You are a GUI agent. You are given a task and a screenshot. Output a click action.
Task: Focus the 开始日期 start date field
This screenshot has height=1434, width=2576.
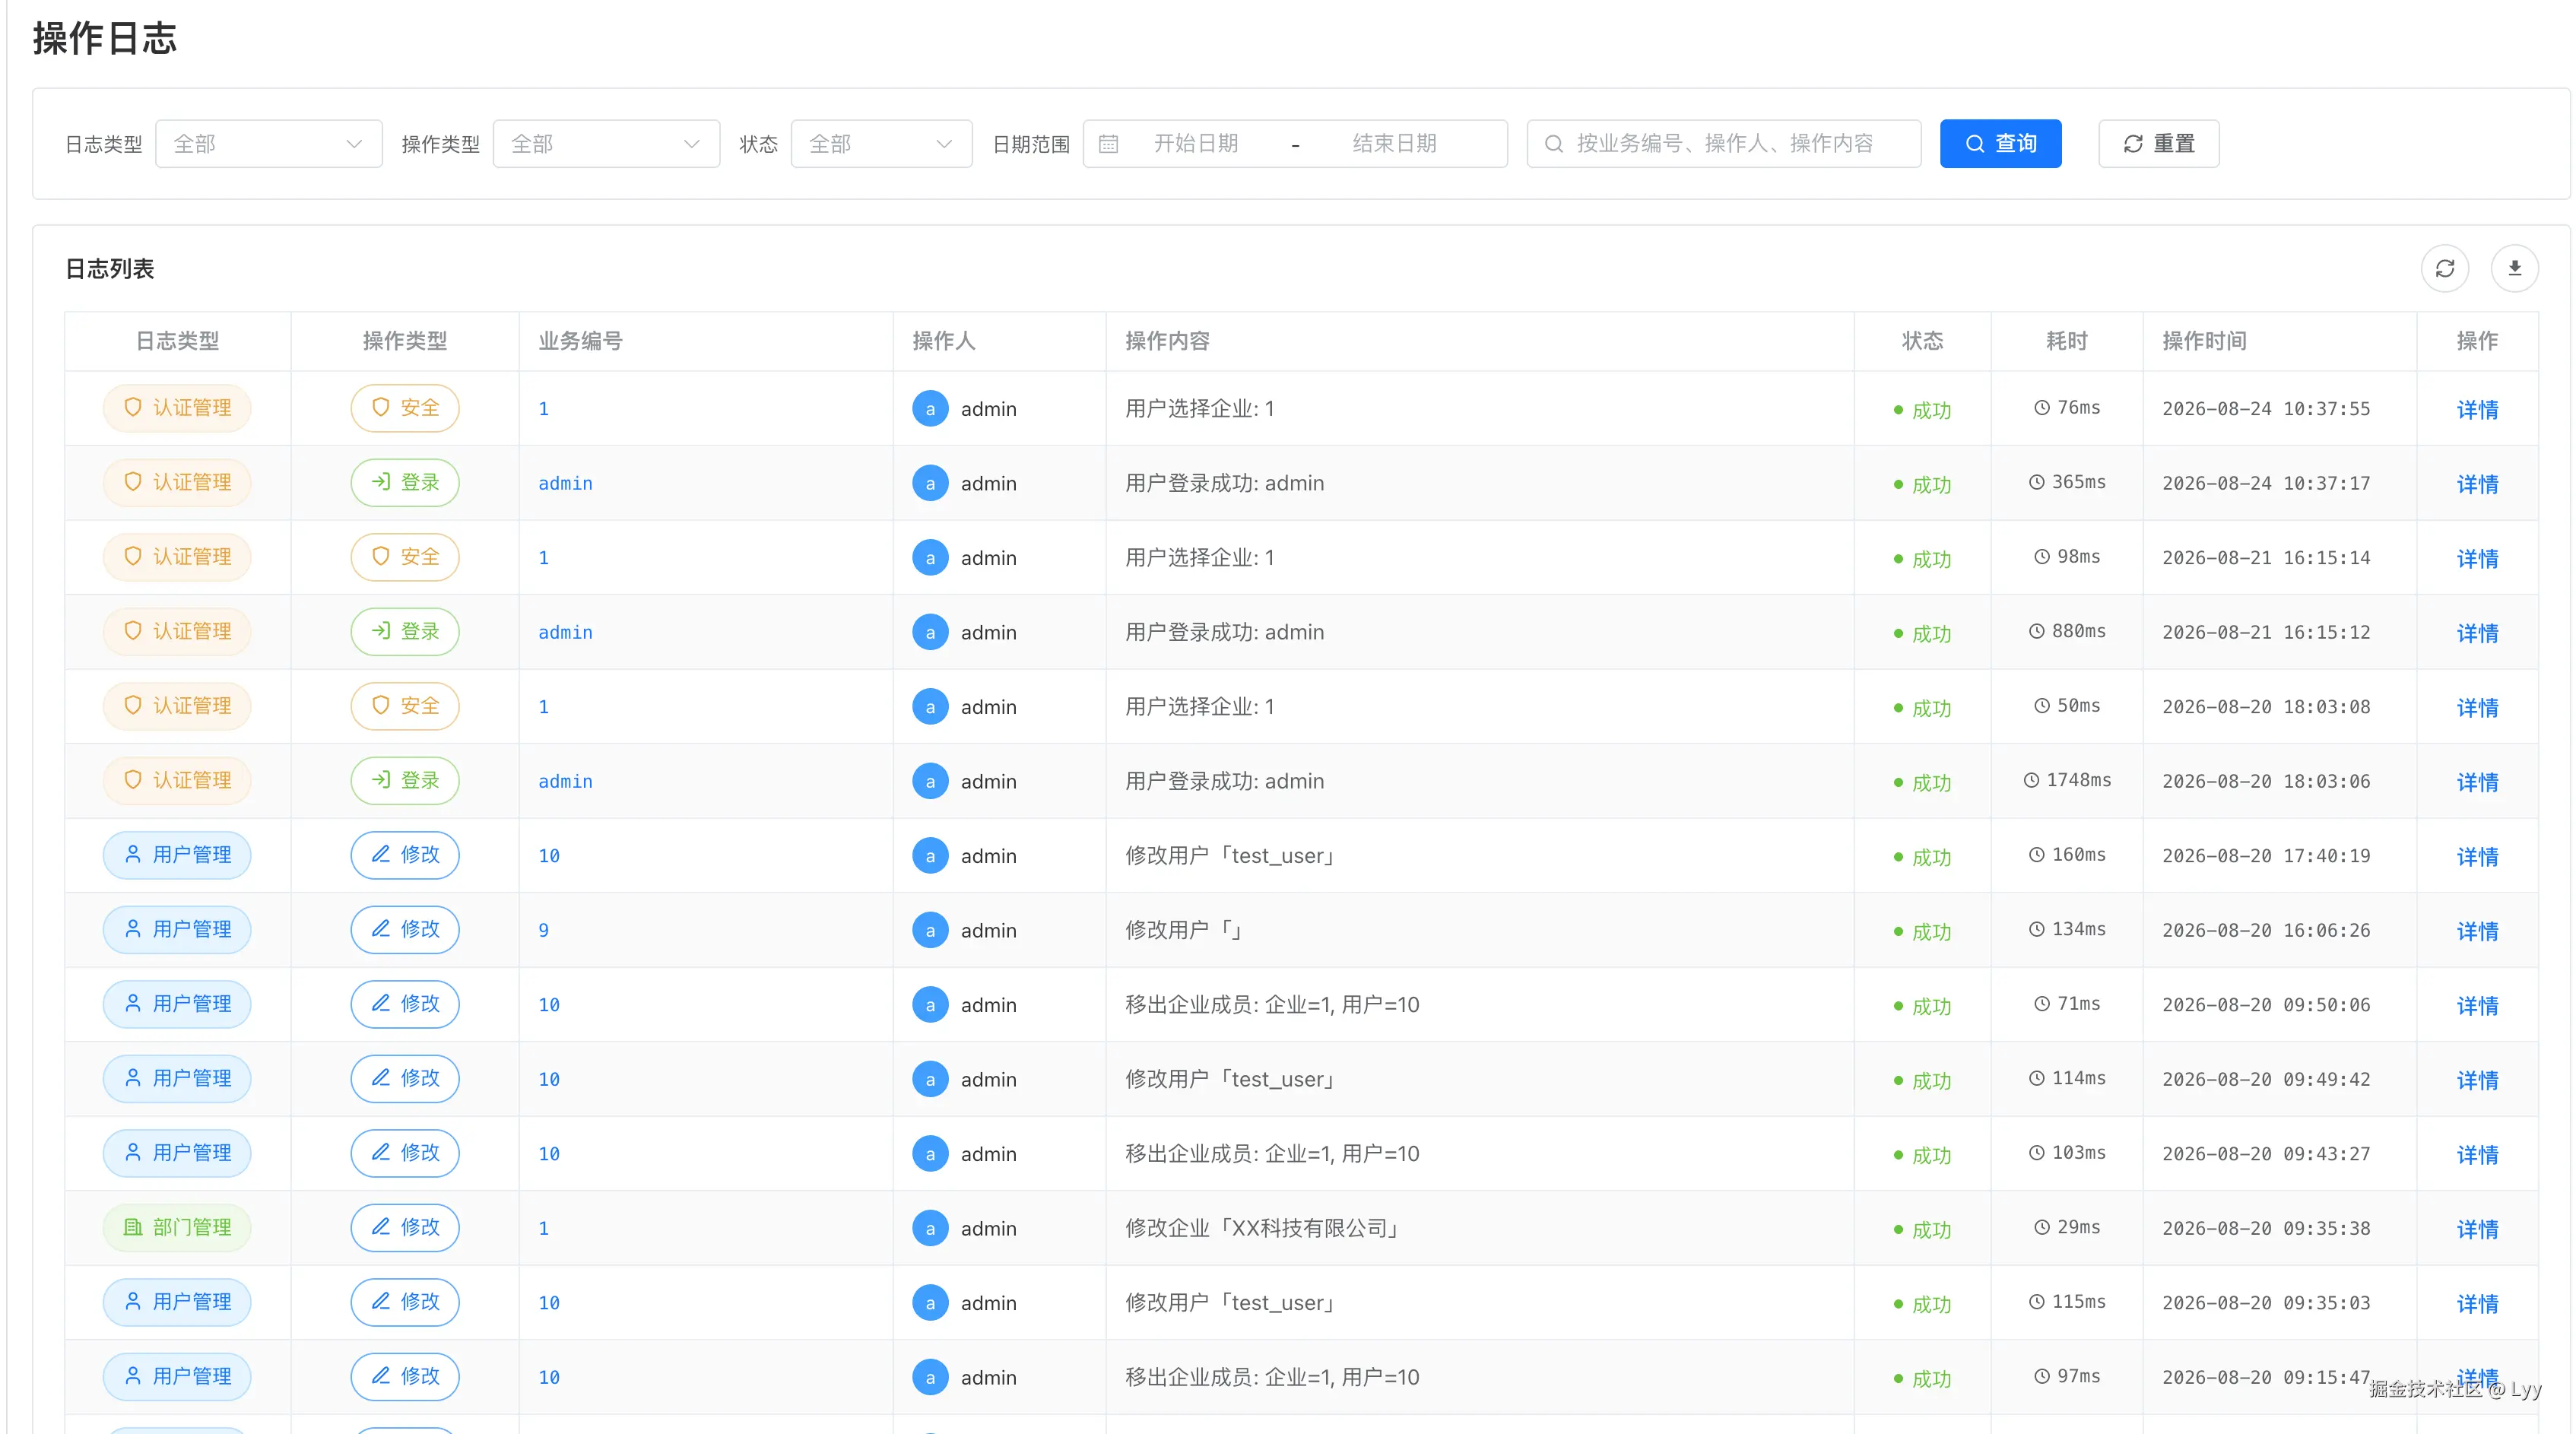pos(1196,144)
